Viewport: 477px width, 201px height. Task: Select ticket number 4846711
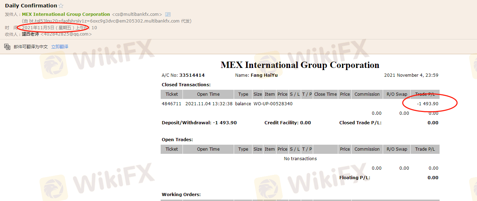[172, 104]
